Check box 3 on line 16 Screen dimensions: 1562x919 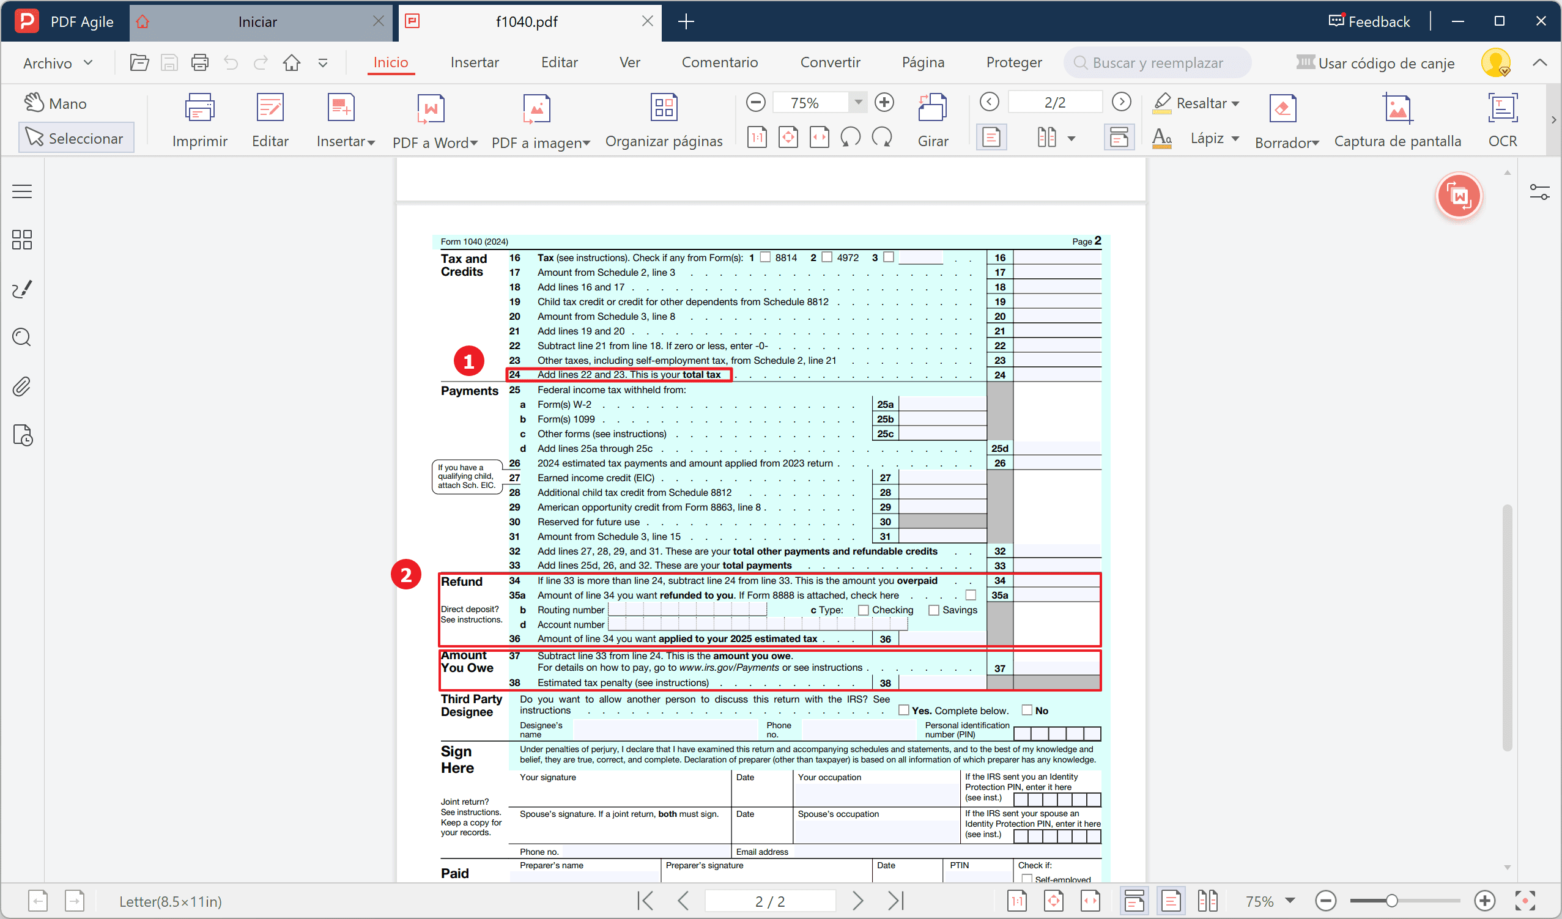(888, 257)
